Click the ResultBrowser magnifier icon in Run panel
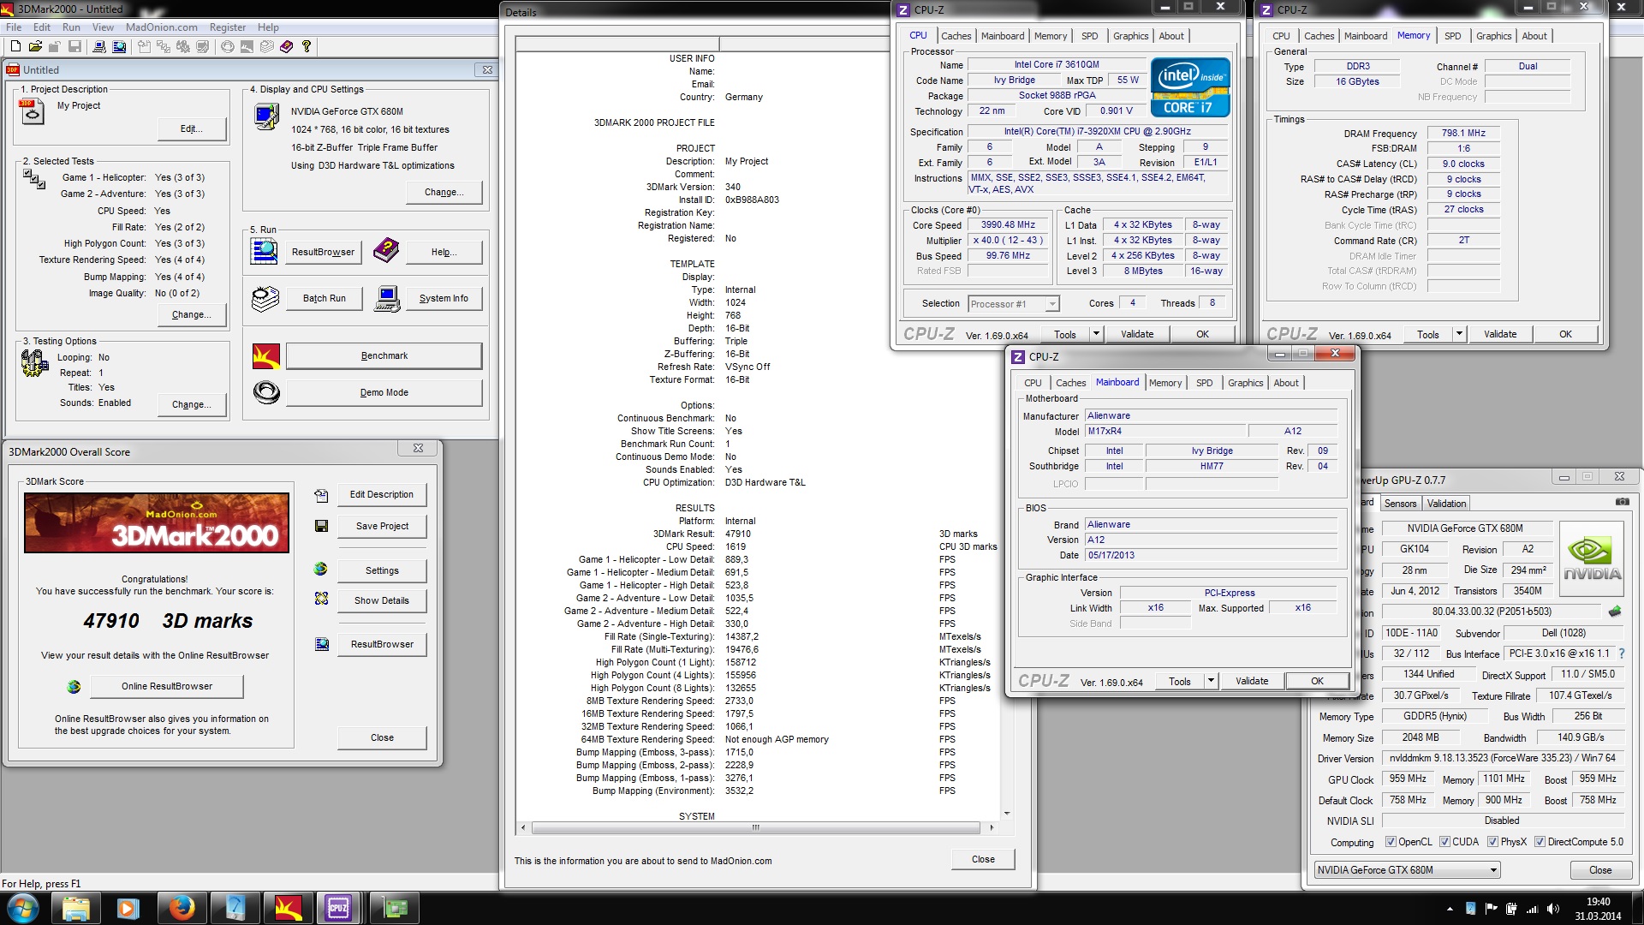Screen dimensions: 1644x925 coord(265,251)
